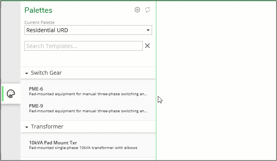Viewport: 277px width, 161px height.
Task: Refresh the palettes list
Action: [147, 10]
